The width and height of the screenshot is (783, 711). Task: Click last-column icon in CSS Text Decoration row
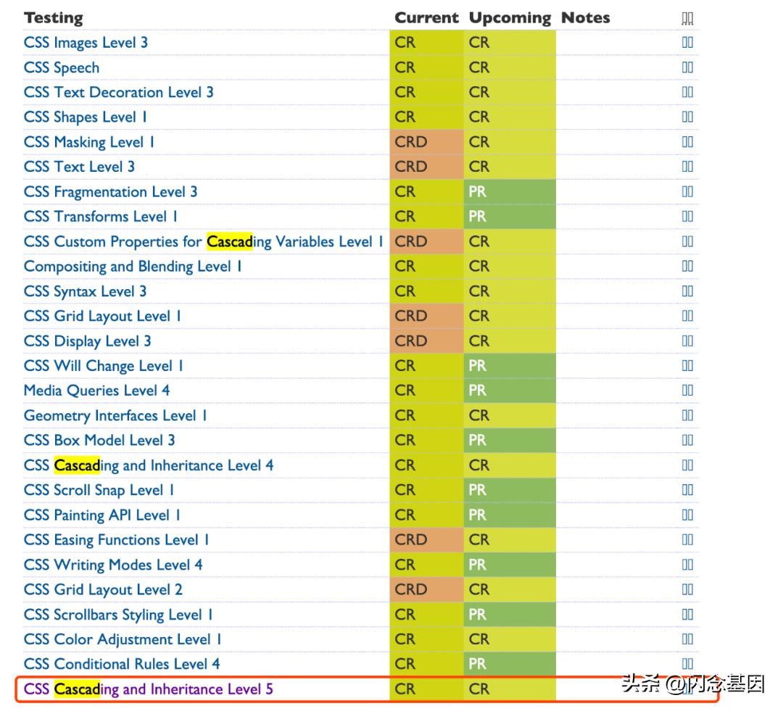tap(687, 92)
